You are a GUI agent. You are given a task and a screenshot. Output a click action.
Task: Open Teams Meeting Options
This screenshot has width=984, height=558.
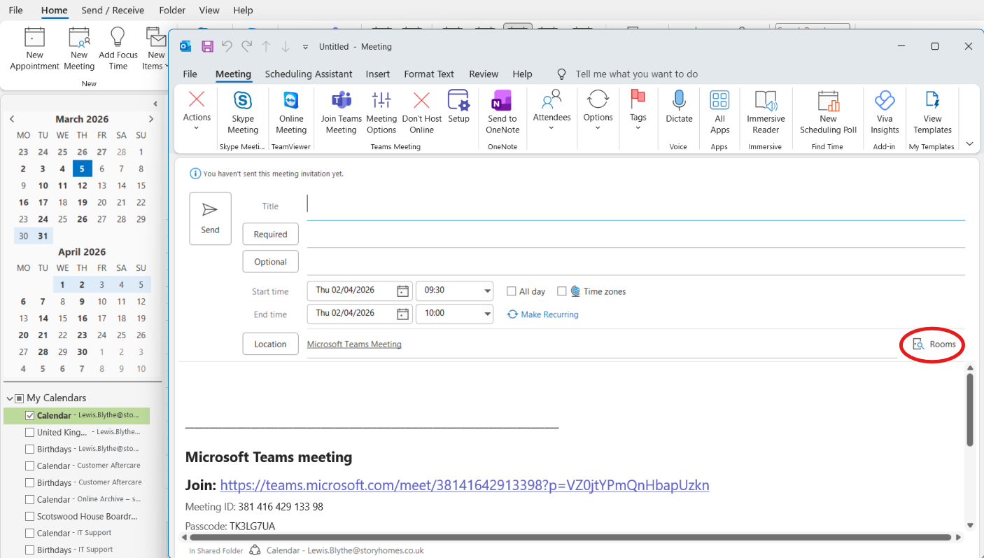tap(381, 113)
